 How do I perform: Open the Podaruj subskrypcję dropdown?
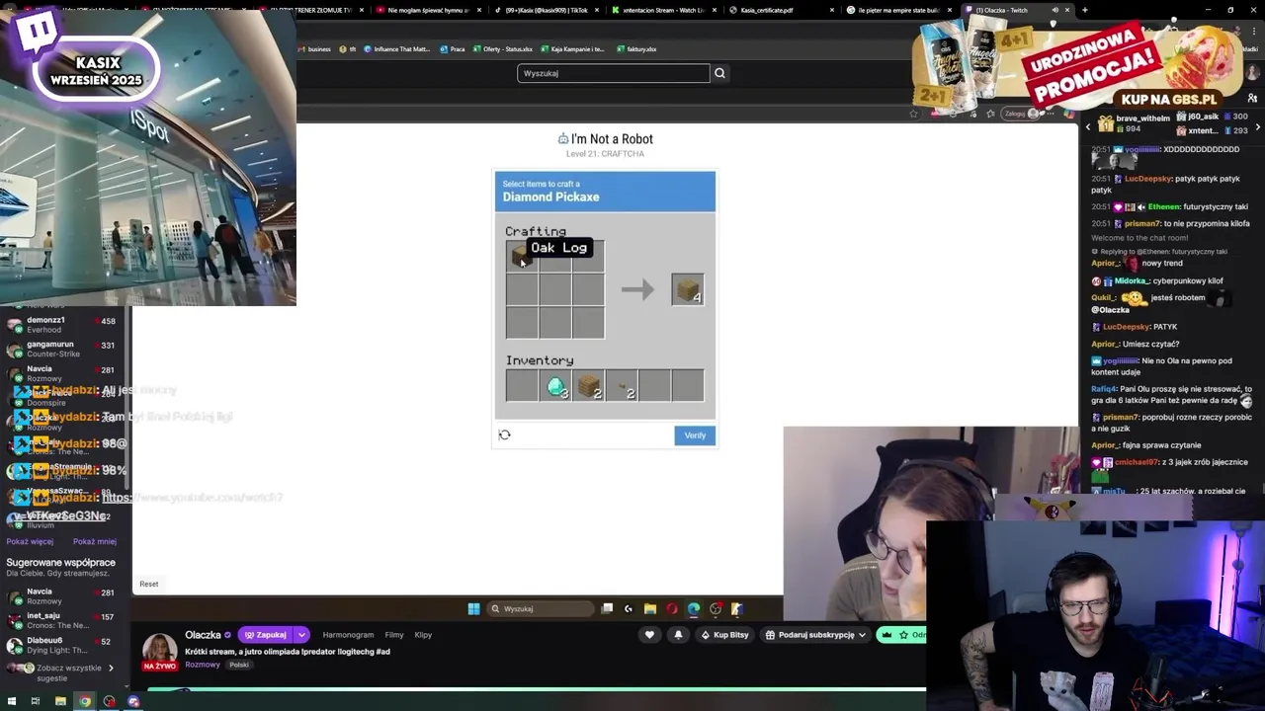[816, 635]
